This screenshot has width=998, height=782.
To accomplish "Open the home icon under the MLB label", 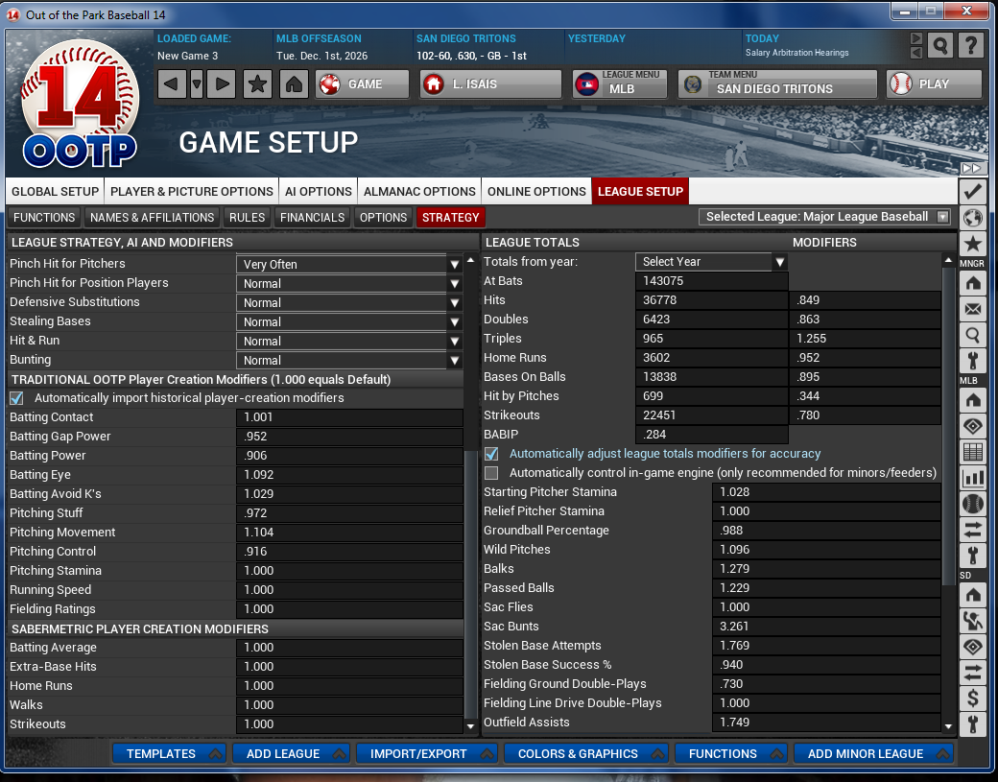I will [x=973, y=399].
